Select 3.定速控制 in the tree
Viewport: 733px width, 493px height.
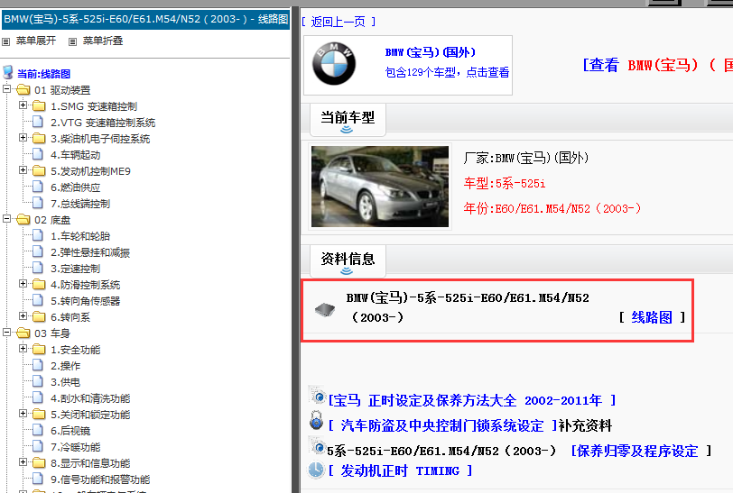tap(75, 269)
